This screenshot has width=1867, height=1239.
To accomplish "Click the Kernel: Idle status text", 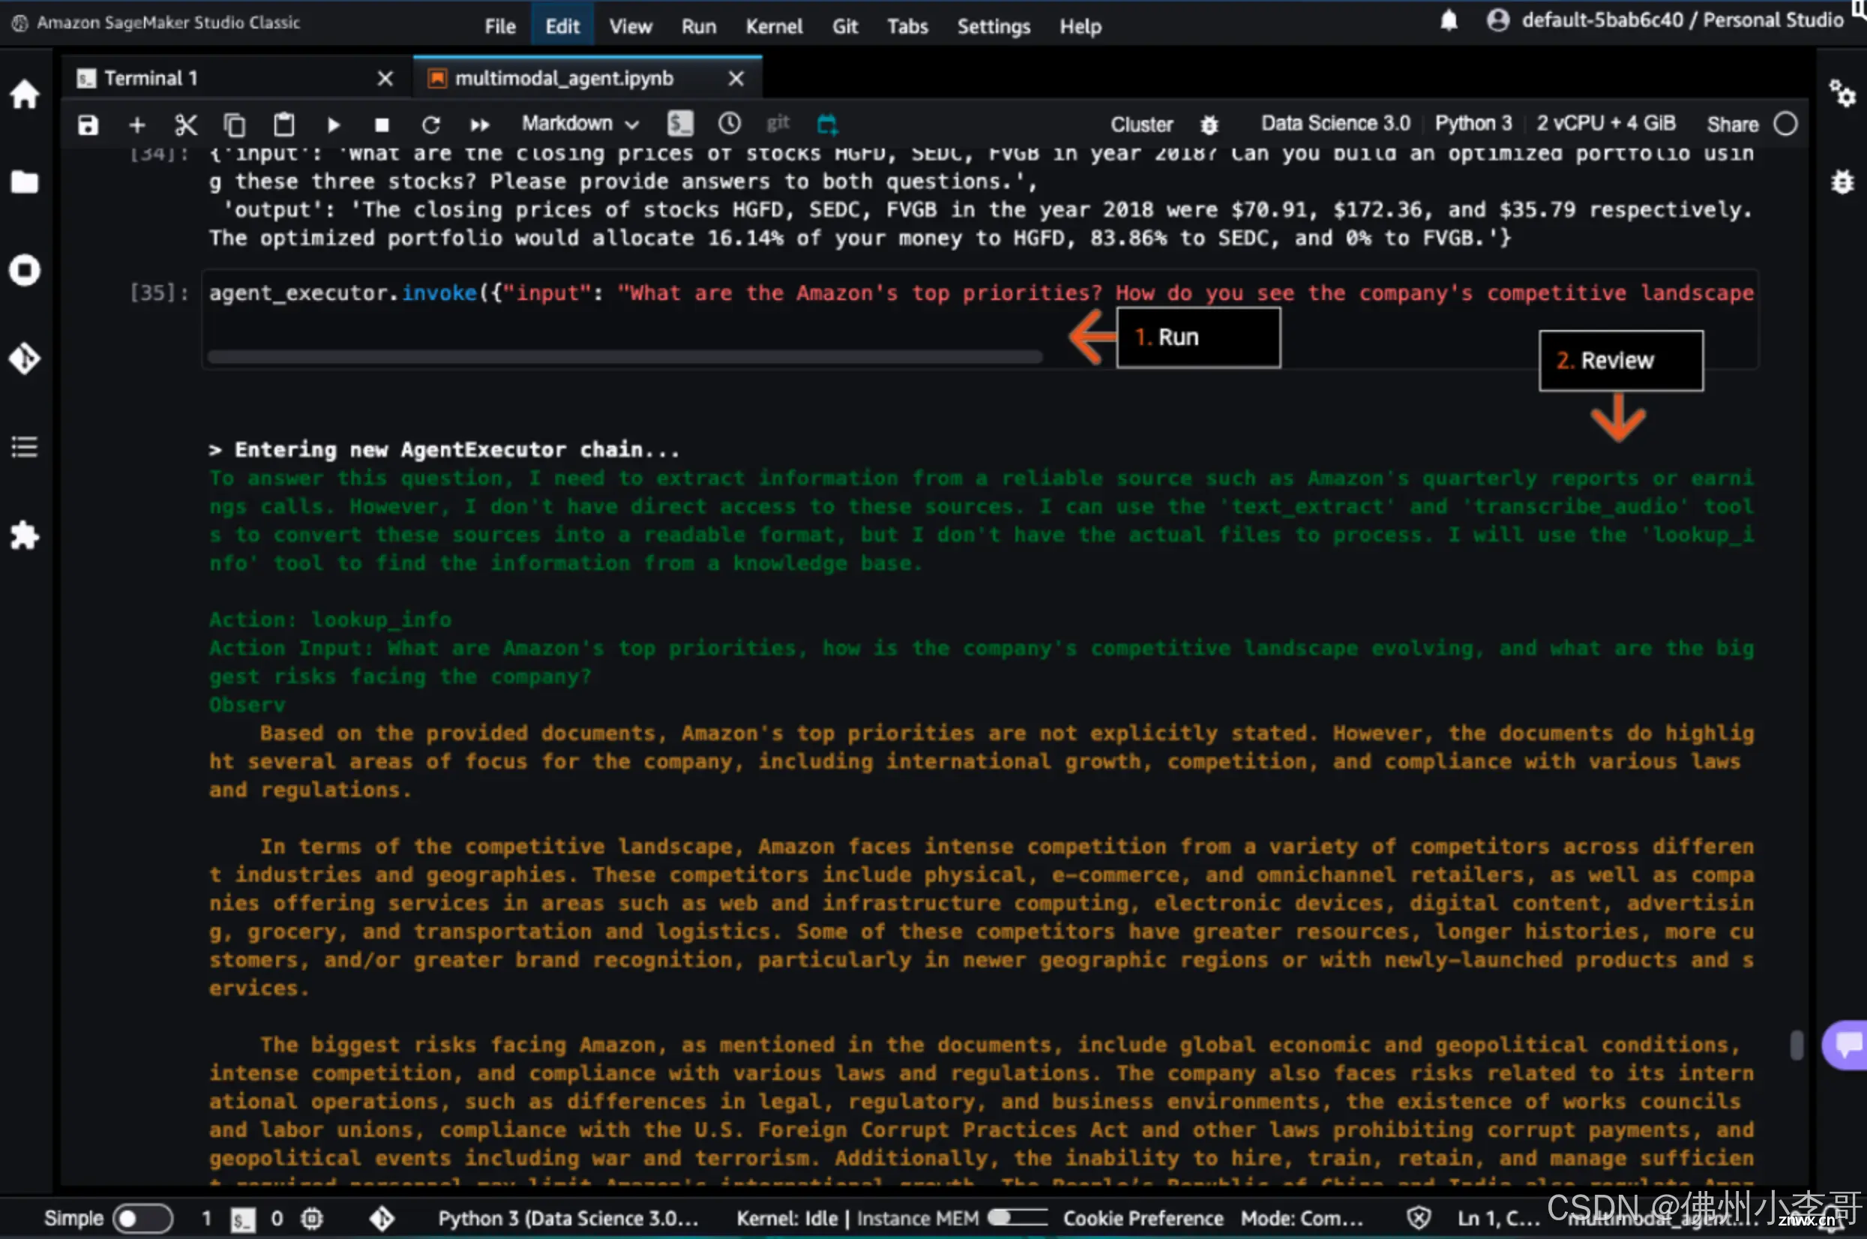I will [x=786, y=1218].
